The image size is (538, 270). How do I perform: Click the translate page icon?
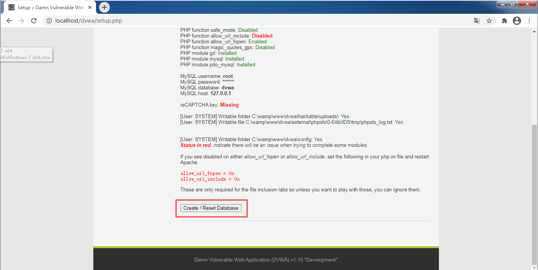pyautogui.click(x=477, y=21)
